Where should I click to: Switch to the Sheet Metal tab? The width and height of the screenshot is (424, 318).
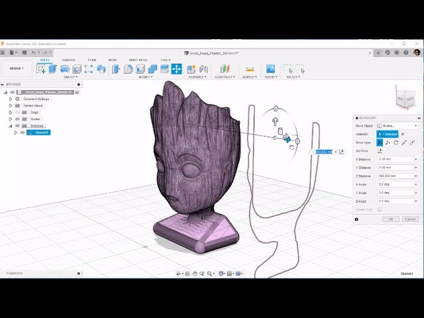click(x=138, y=60)
